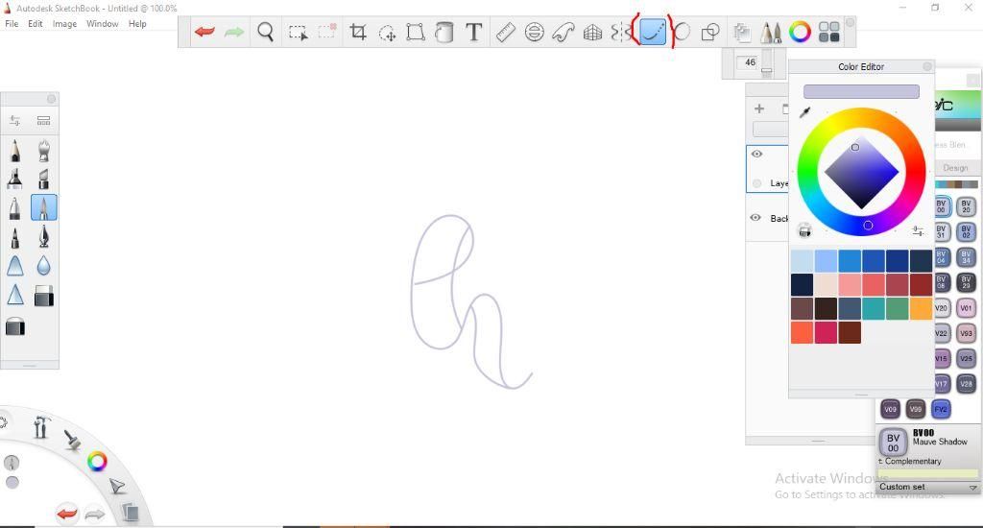983x528 pixels.
Task: Open the Help menu
Action: 137,24
